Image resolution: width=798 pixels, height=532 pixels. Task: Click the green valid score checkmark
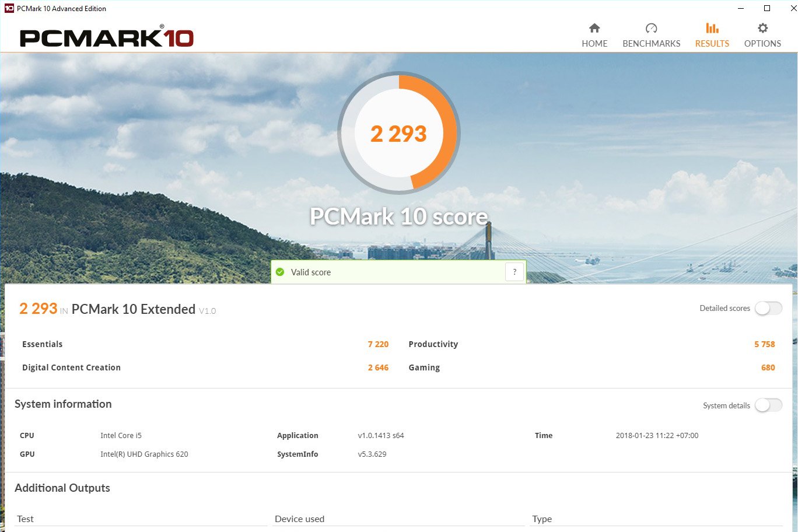[x=280, y=272]
